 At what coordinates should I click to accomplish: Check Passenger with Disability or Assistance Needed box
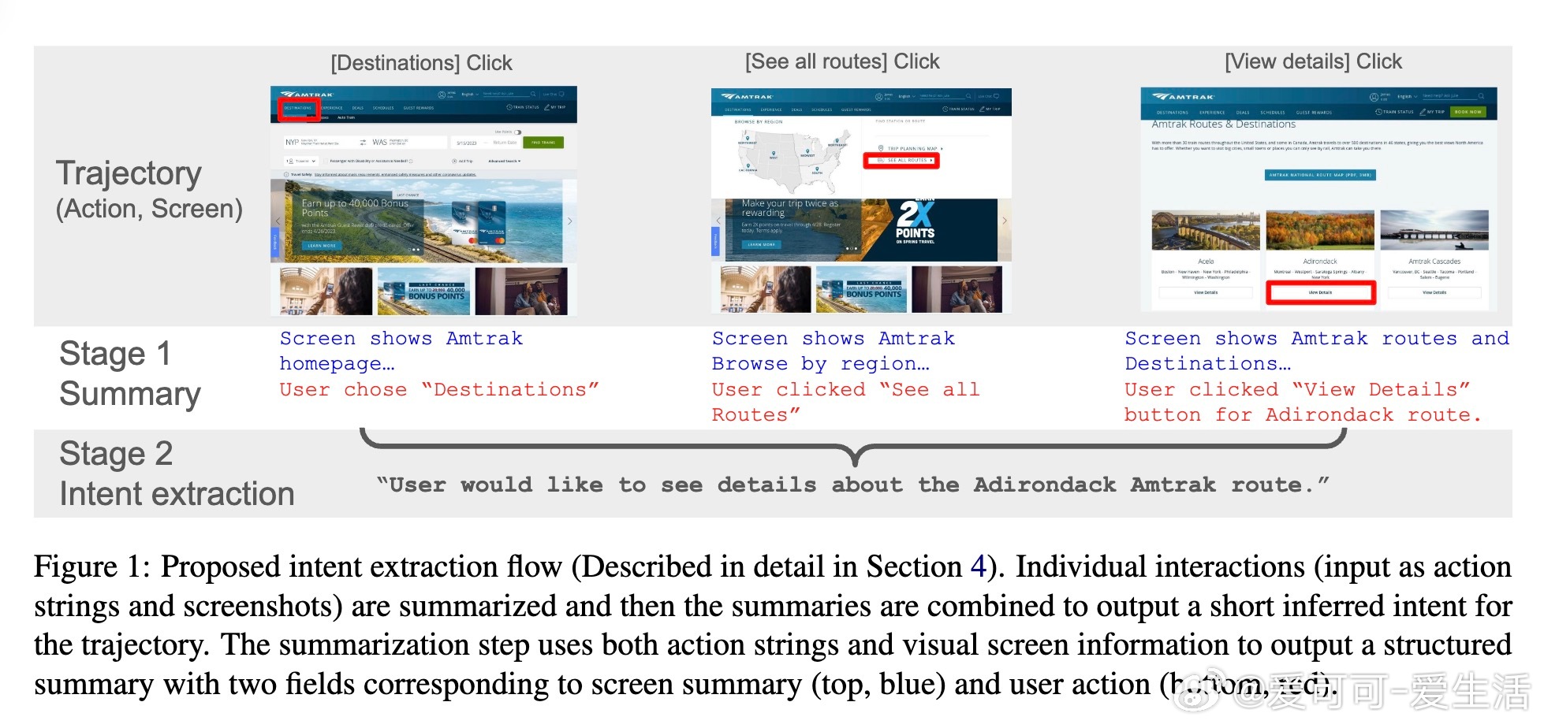pyautogui.click(x=325, y=161)
